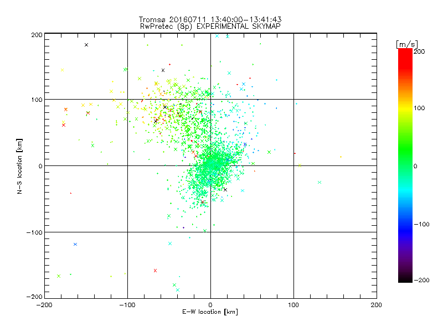This screenshot has width=443, height=332.
Task: Click the 'E-W location [km]' axis label
Action: click(210, 312)
